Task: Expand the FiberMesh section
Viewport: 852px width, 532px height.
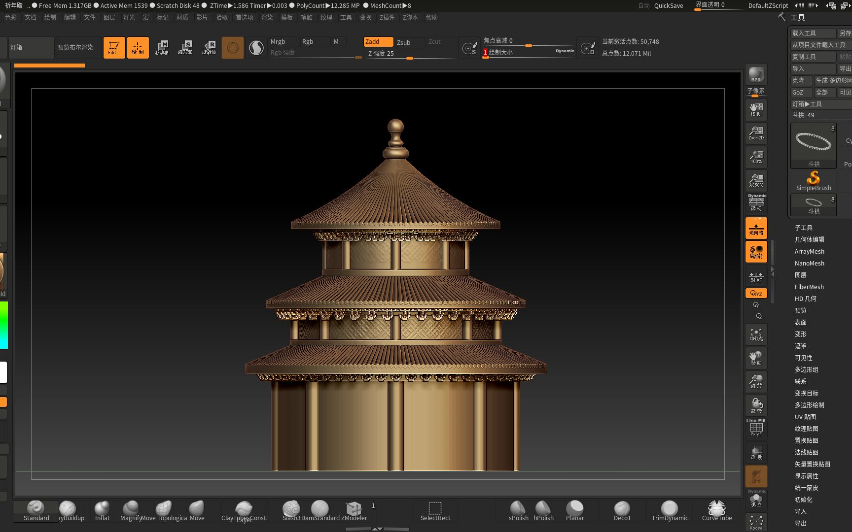Action: [809, 287]
